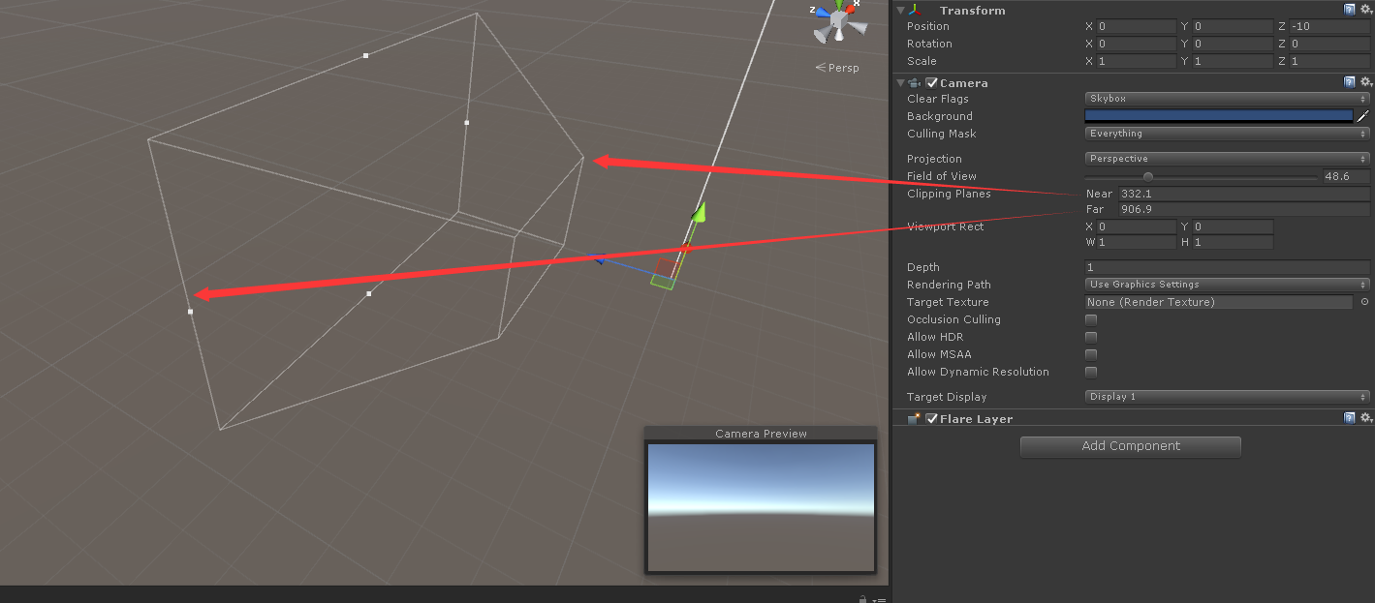1375x603 pixels.
Task: Collapse the Transform component foldout
Action: [900, 10]
